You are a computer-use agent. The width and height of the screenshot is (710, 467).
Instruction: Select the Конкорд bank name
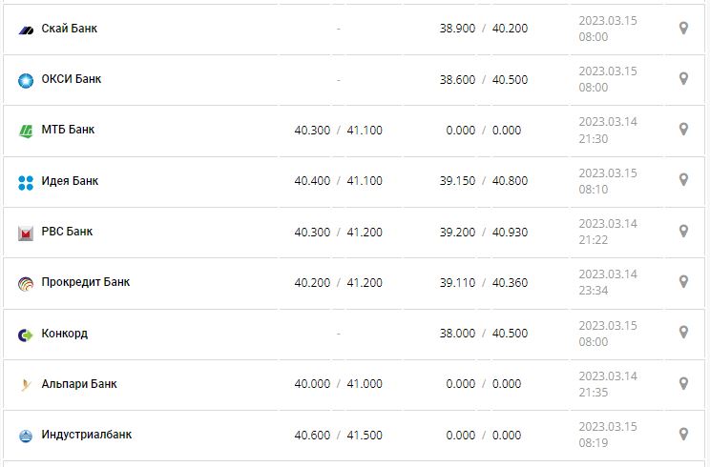[x=65, y=334]
